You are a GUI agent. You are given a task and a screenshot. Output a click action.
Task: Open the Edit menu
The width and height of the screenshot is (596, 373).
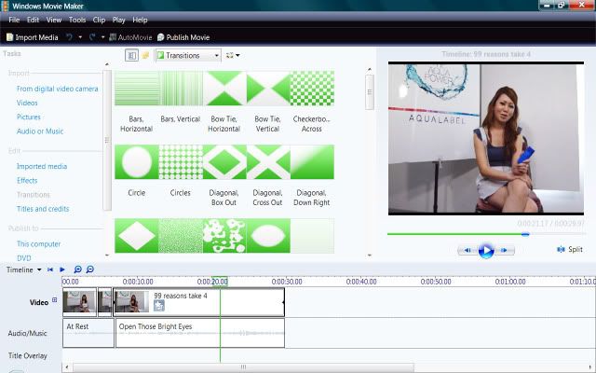tap(33, 20)
